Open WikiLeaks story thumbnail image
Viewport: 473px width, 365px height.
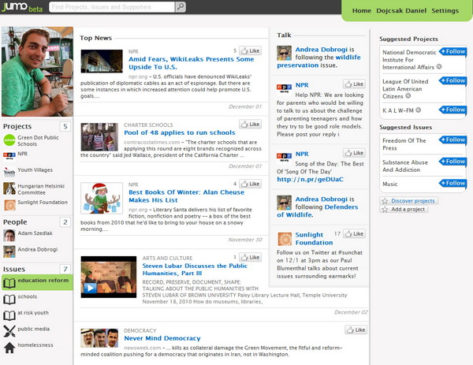click(102, 61)
